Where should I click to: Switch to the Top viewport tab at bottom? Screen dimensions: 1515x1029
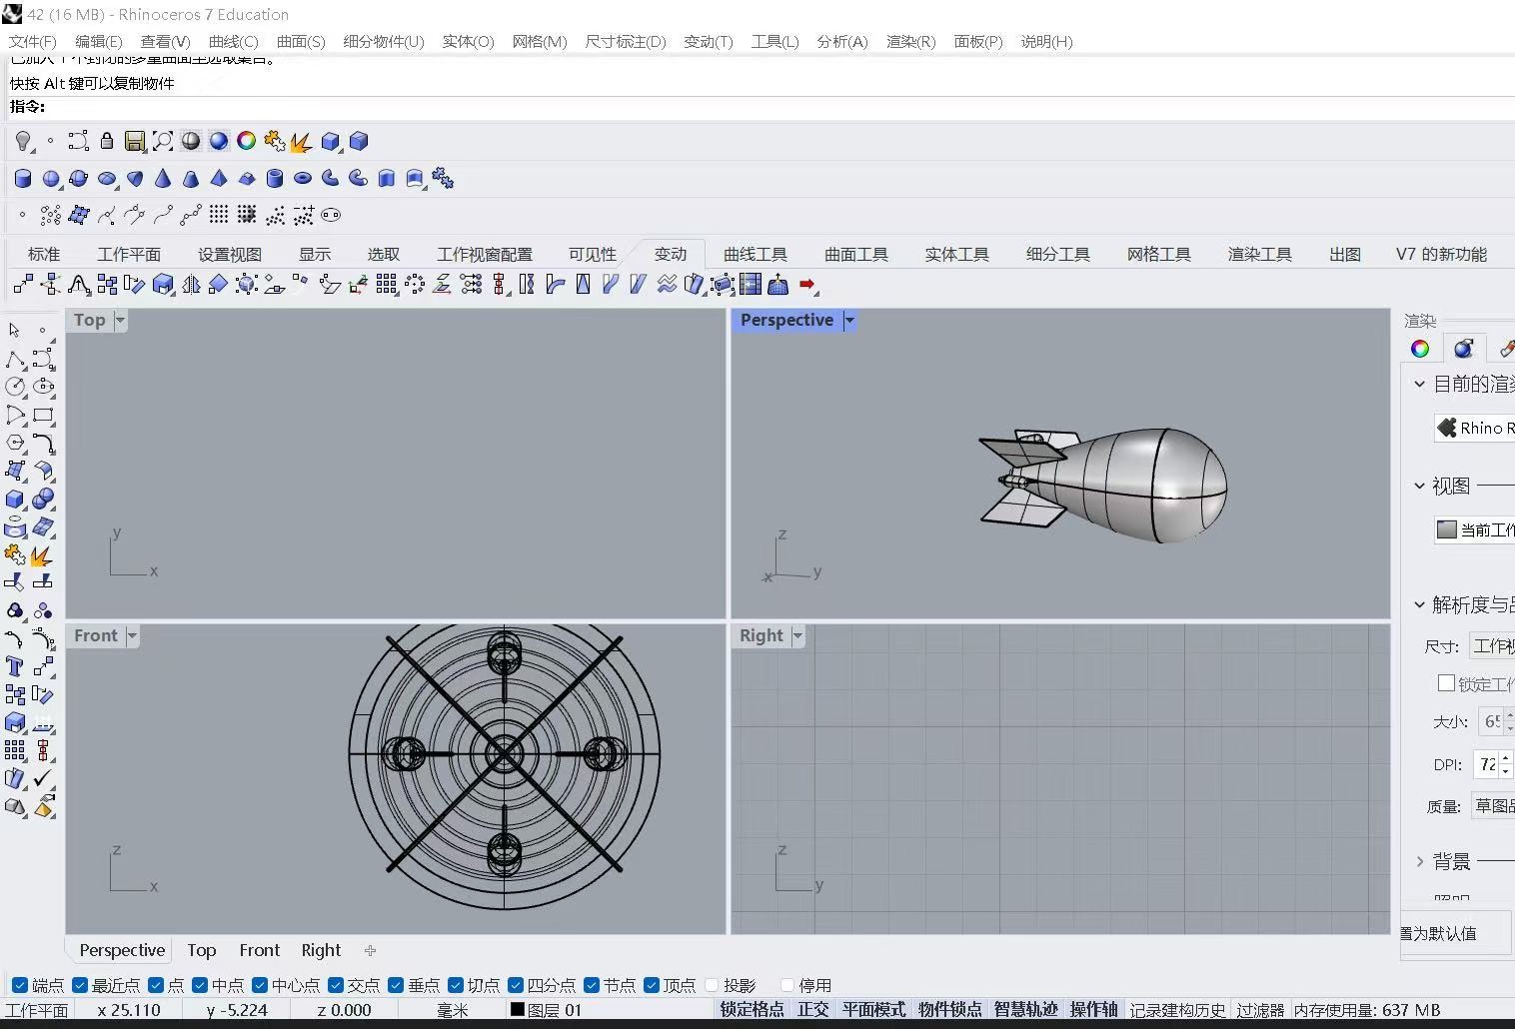[201, 950]
